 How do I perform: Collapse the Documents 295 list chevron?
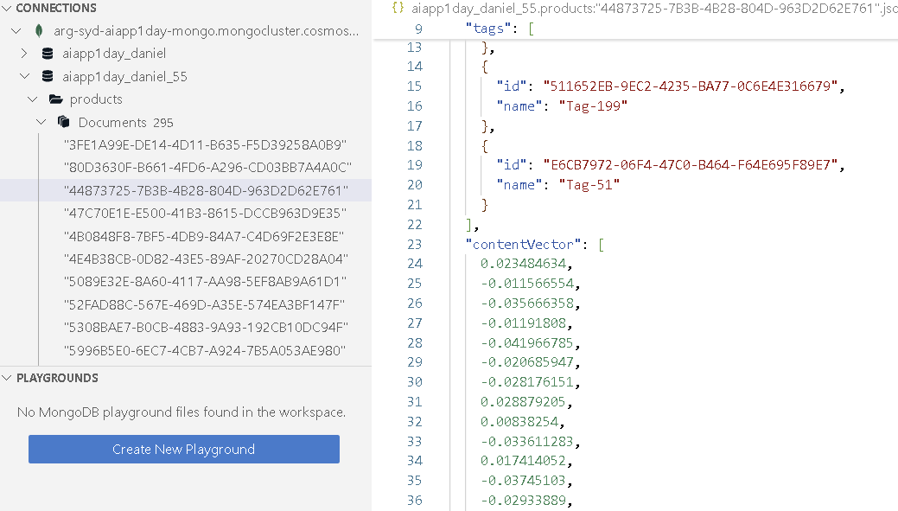coord(41,123)
